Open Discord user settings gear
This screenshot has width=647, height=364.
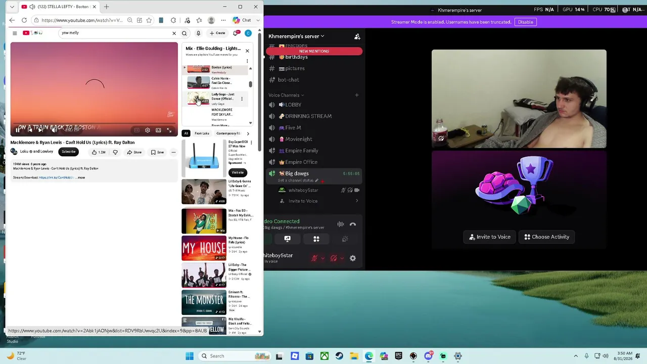pyautogui.click(x=353, y=258)
